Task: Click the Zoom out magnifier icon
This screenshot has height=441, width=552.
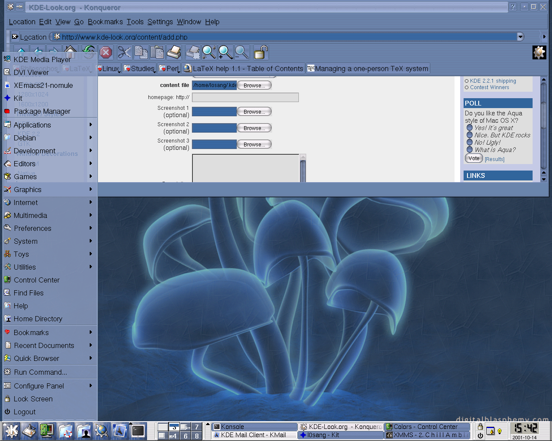Action: [x=242, y=53]
